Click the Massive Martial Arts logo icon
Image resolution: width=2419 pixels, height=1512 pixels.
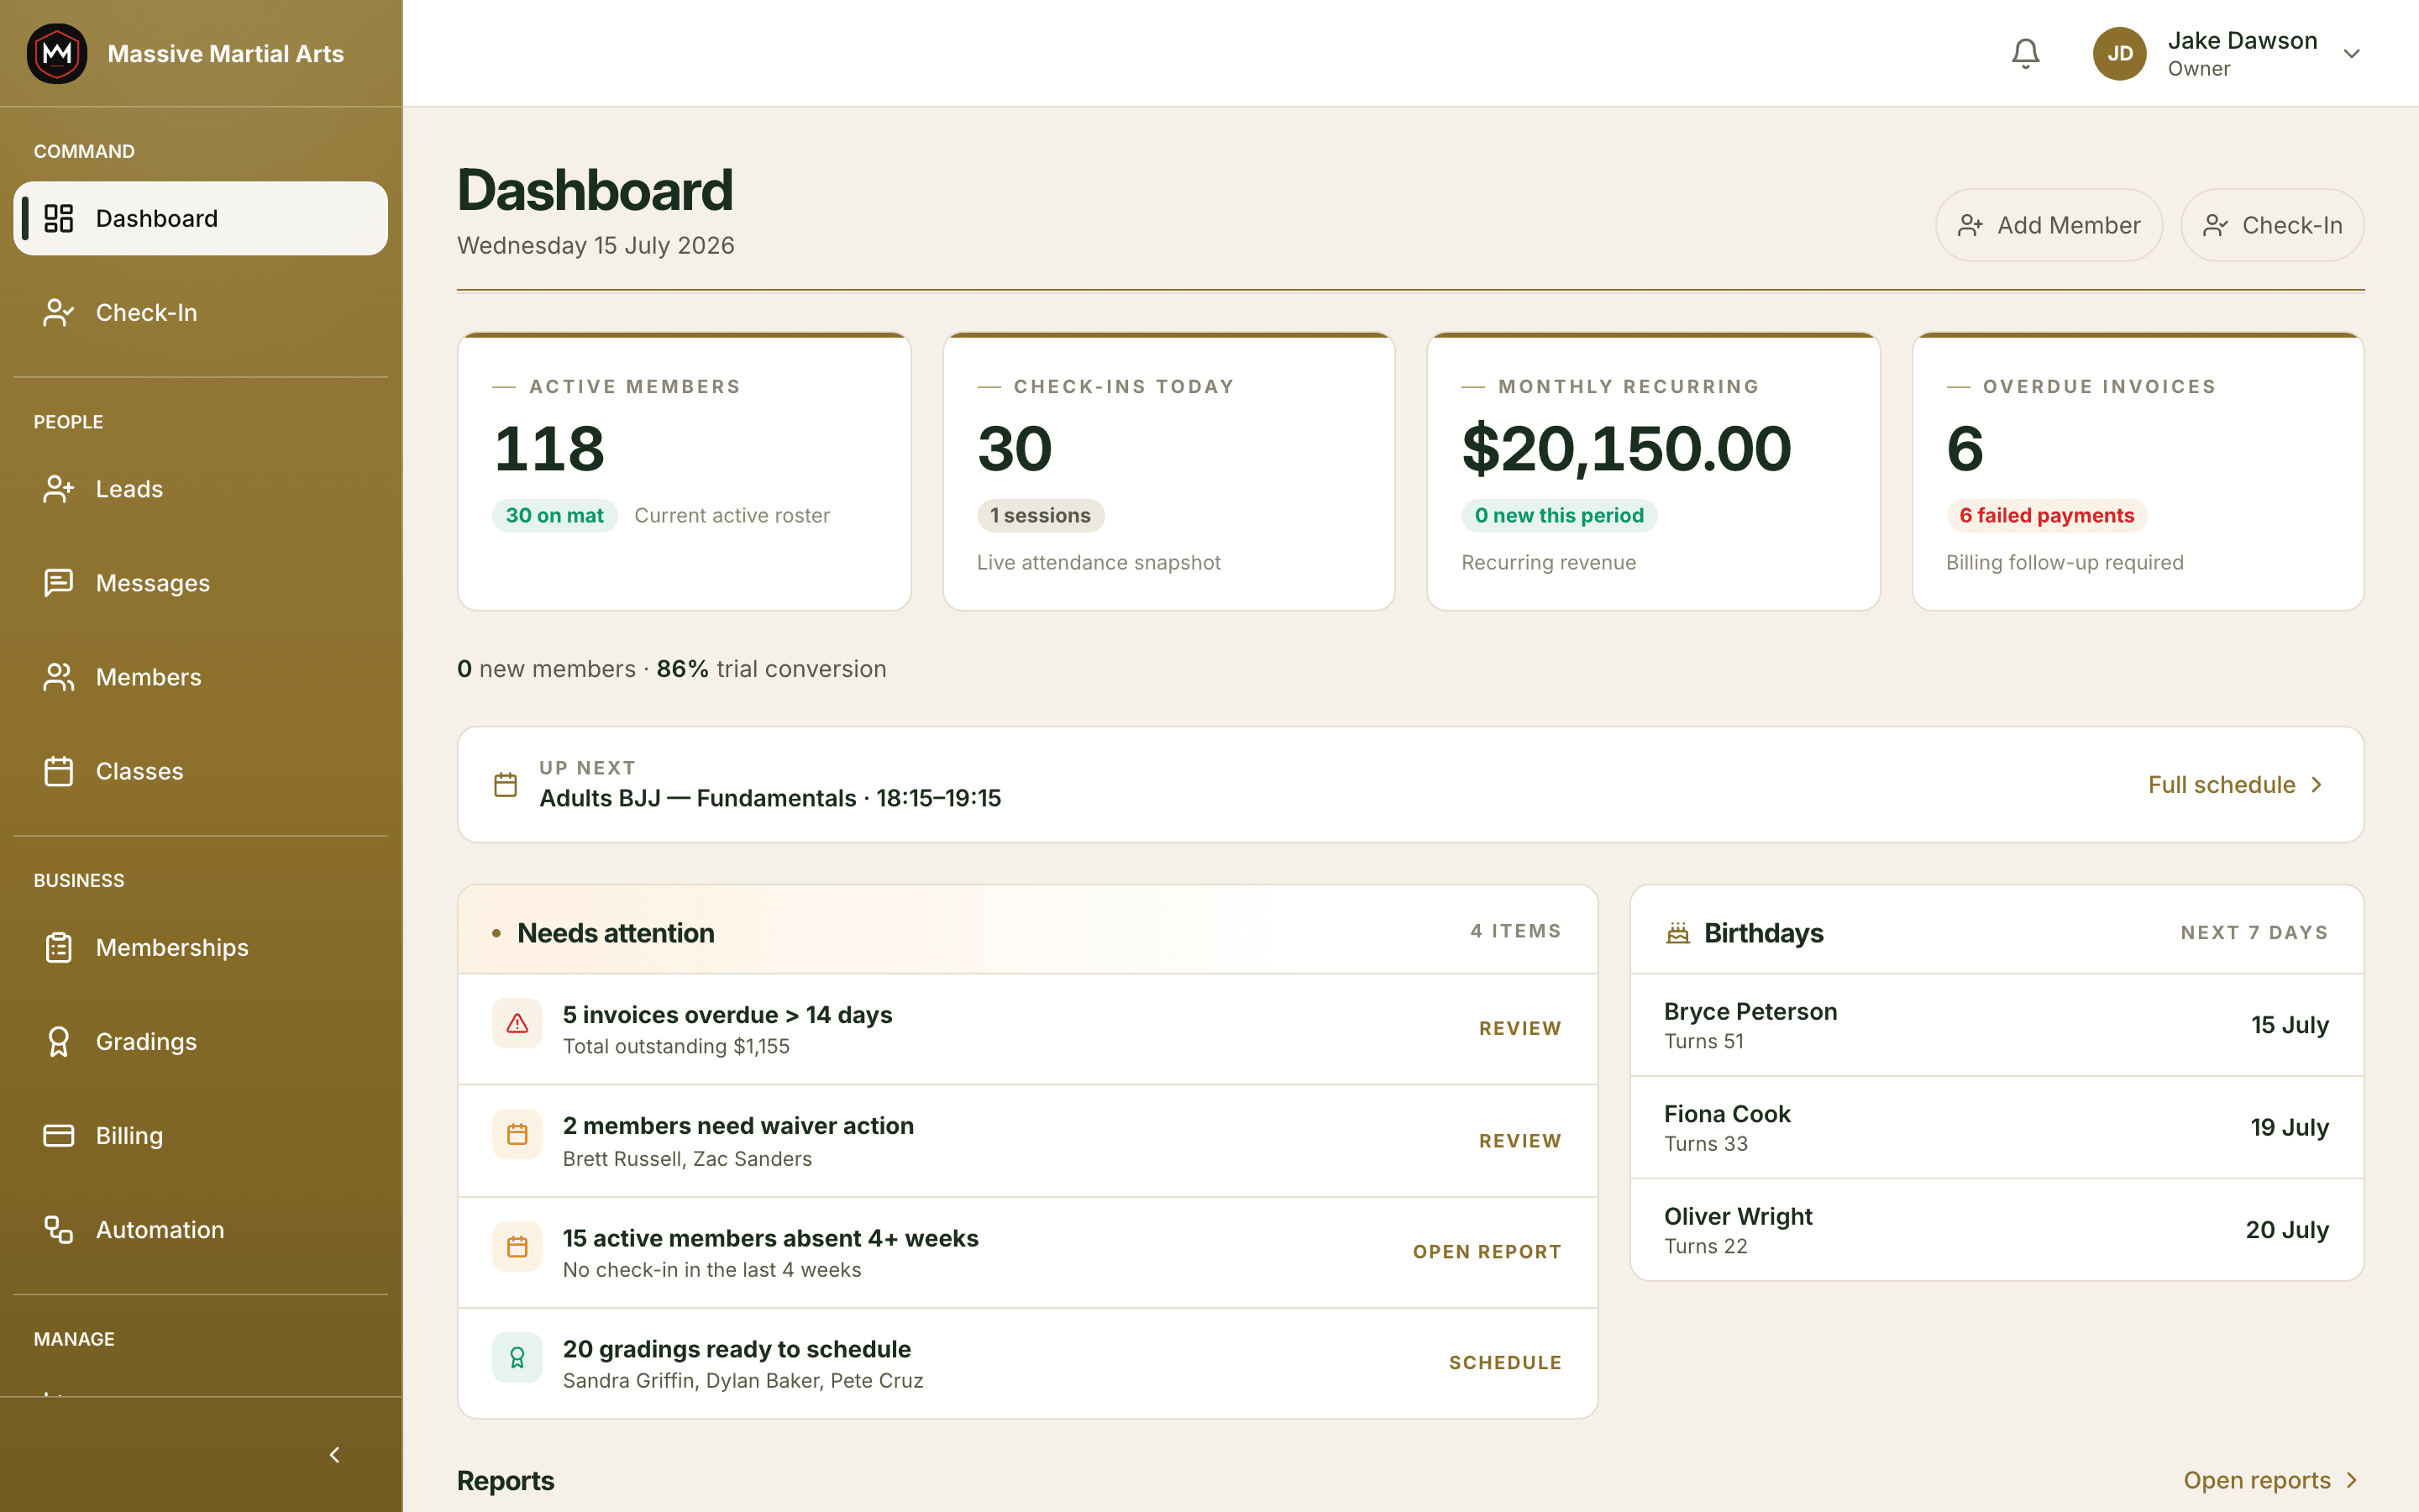pos(57,53)
